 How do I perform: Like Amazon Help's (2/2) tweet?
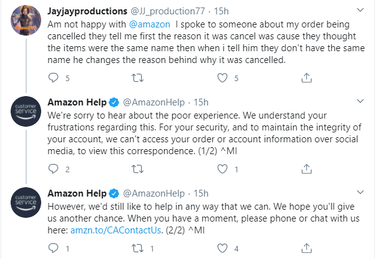tap(222, 248)
